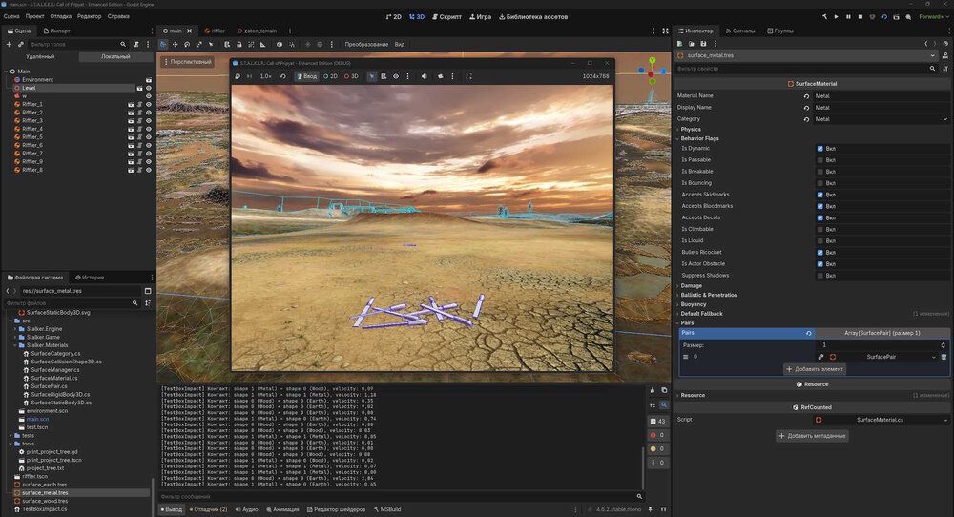The height and width of the screenshot is (517, 954).
Task: Open the Проект menu
Action: pyautogui.click(x=34, y=16)
